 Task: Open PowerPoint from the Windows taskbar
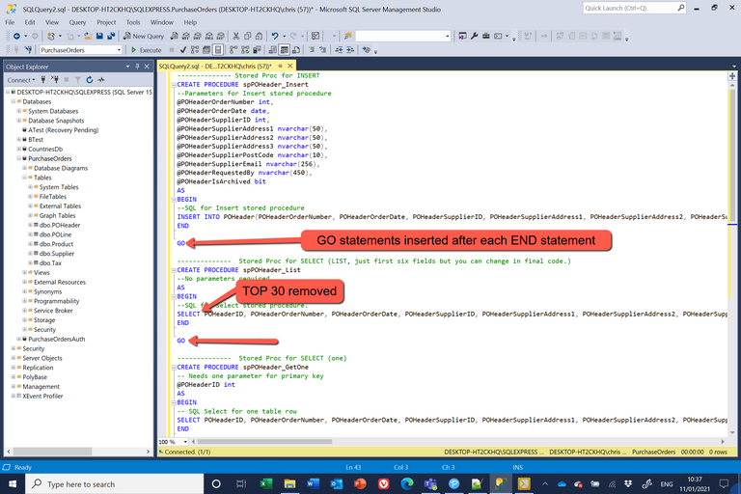pyautogui.click(x=359, y=482)
